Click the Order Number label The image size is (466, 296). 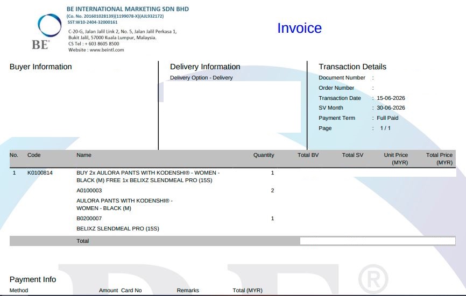(x=336, y=88)
